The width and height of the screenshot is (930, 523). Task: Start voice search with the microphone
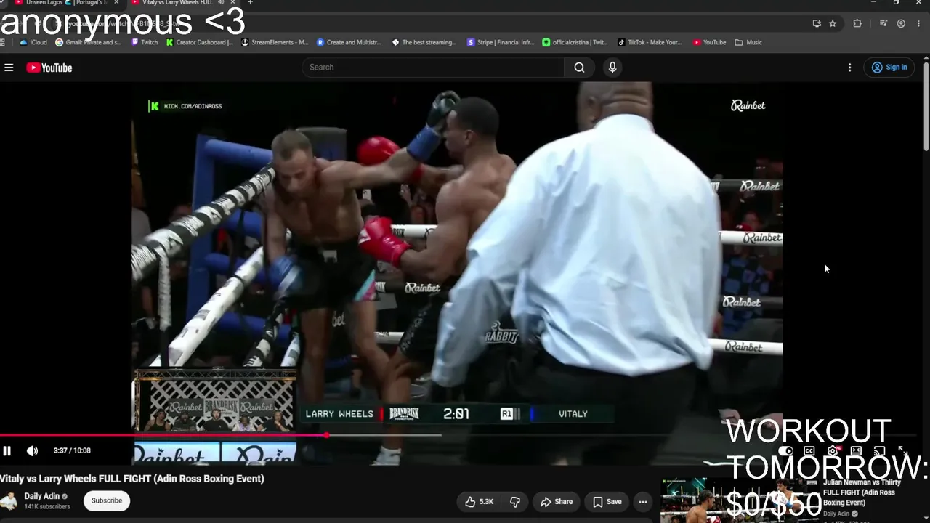click(612, 68)
